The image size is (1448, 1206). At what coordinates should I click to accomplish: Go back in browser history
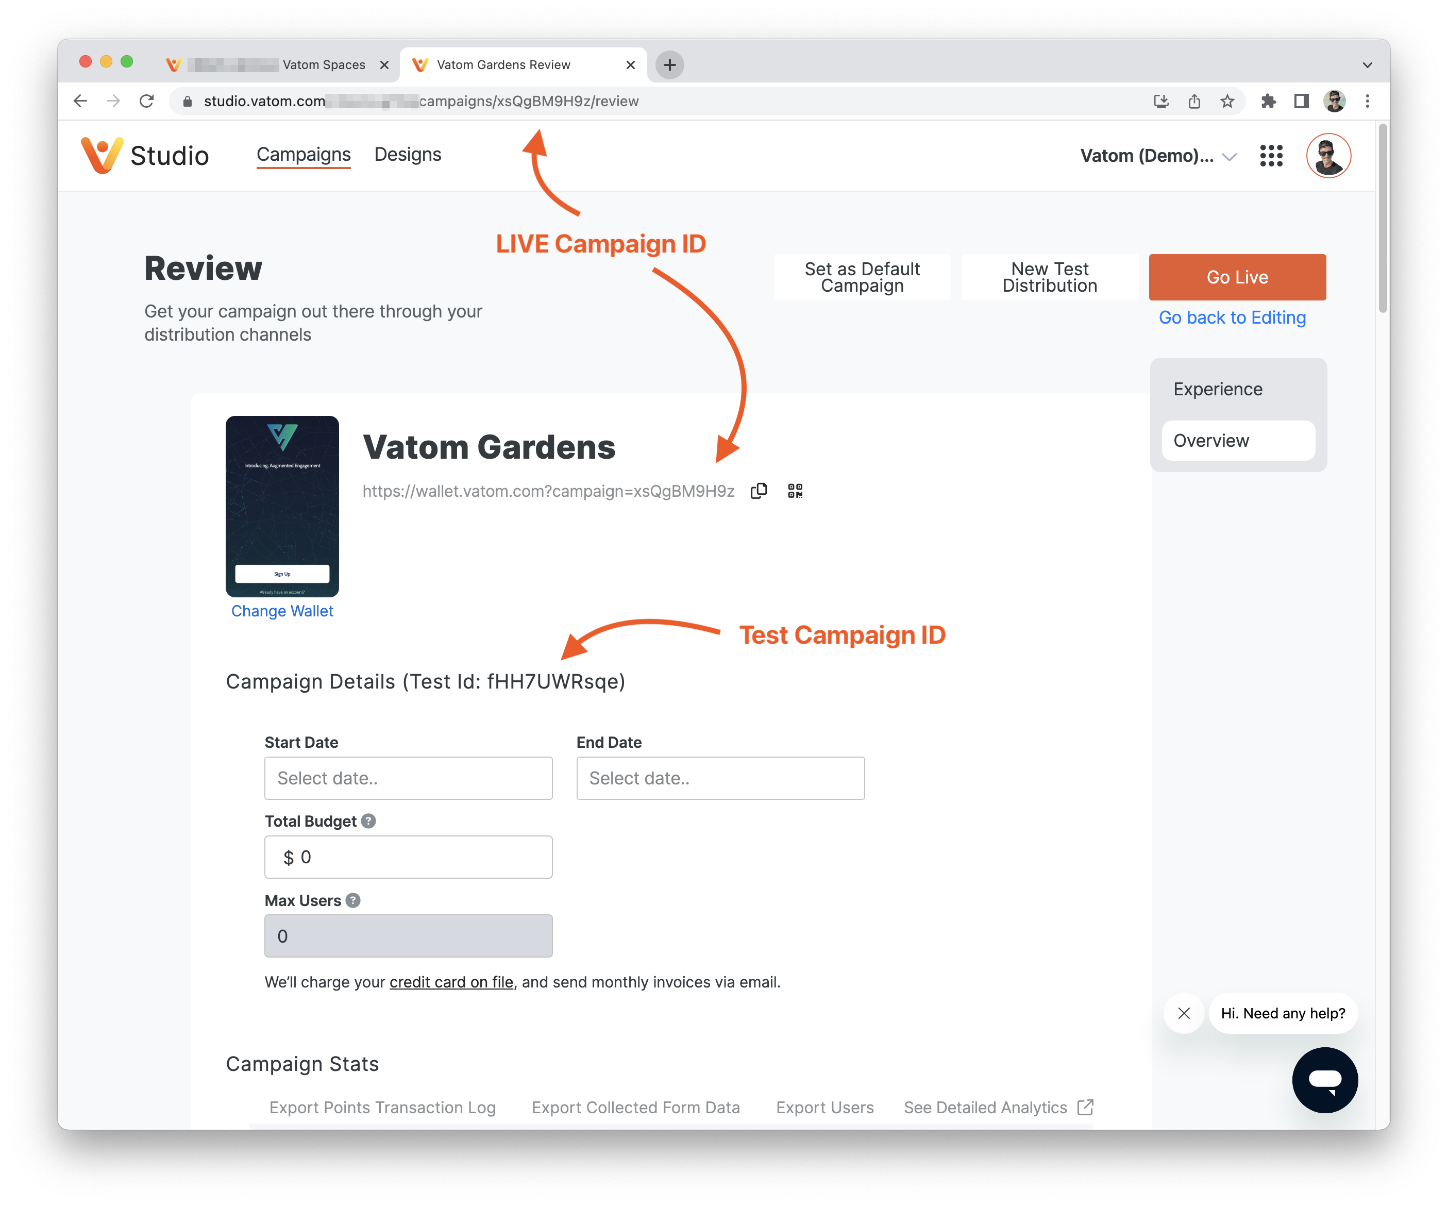pos(81,102)
